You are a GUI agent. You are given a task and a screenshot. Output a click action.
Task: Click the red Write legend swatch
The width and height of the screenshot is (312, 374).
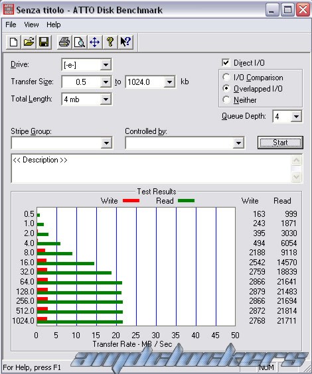click(x=131, y=201)
